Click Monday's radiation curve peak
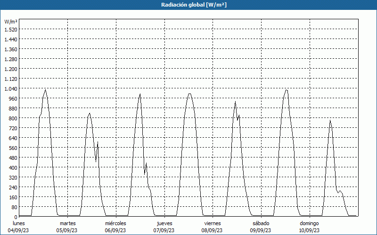The width and height of the screenshot is (377, 235). coord(45,90)
